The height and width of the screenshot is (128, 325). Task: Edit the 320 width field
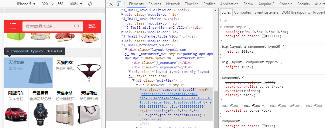45,4
